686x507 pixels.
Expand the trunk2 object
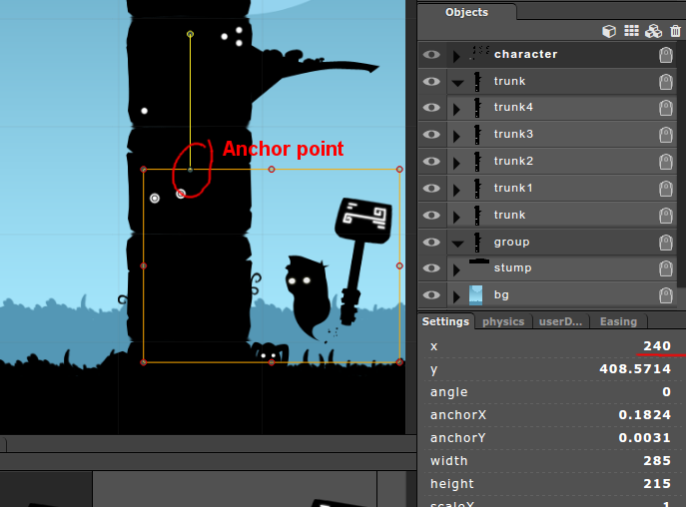coord(456,163)
